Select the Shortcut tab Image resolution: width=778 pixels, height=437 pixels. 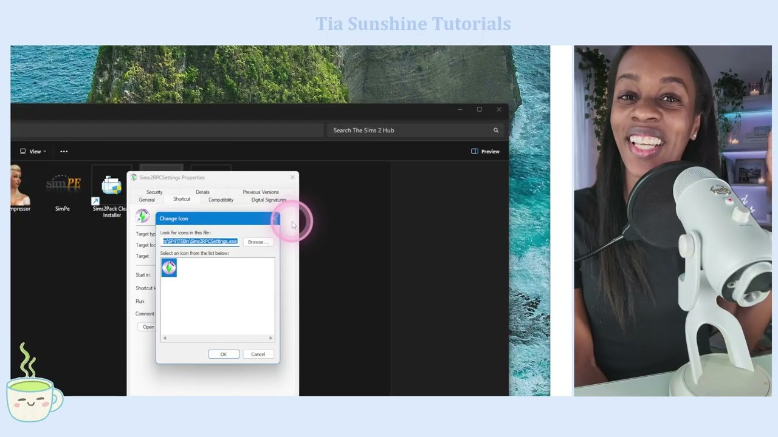point(182,199)
